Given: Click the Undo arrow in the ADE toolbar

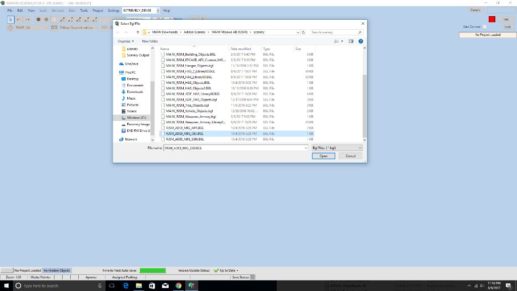Looking at the screenshot, I should 19,19.
